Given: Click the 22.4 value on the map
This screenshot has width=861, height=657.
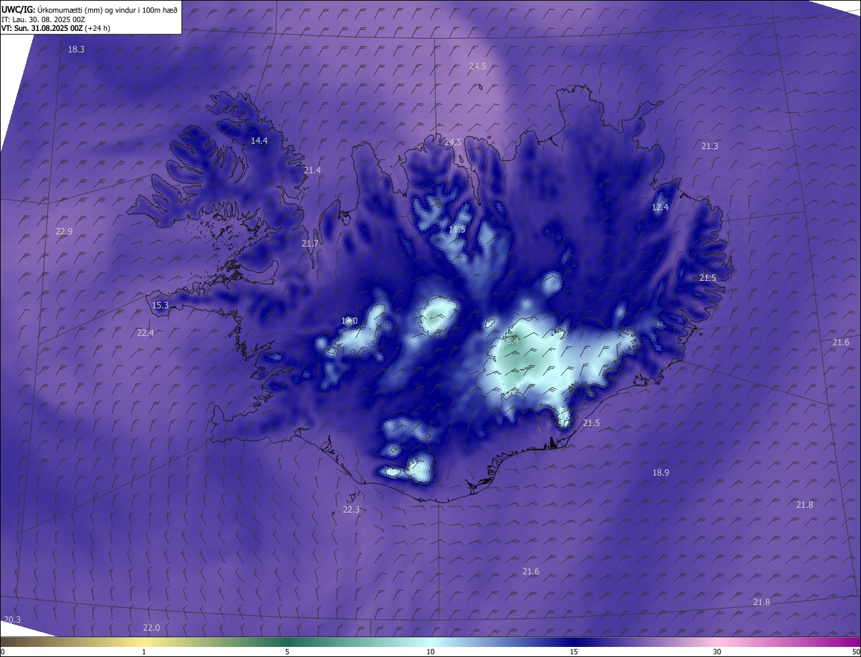Looking at the screenshot, I should [x=145, y=333].
